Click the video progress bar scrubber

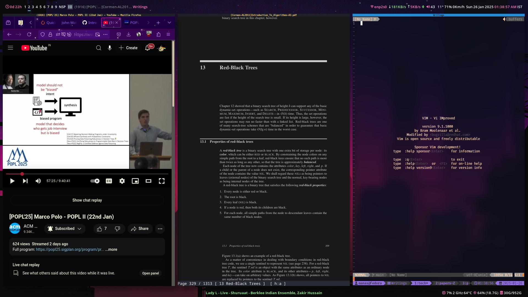pyautogui.click(x=22, y=174)
